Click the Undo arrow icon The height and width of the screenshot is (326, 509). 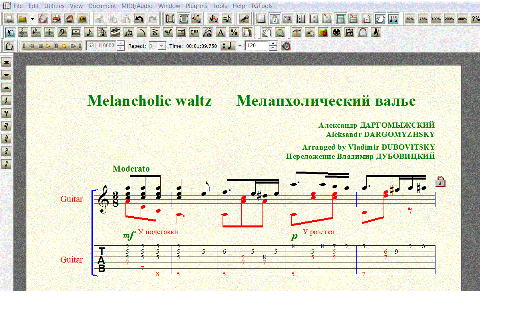(139, 19)
